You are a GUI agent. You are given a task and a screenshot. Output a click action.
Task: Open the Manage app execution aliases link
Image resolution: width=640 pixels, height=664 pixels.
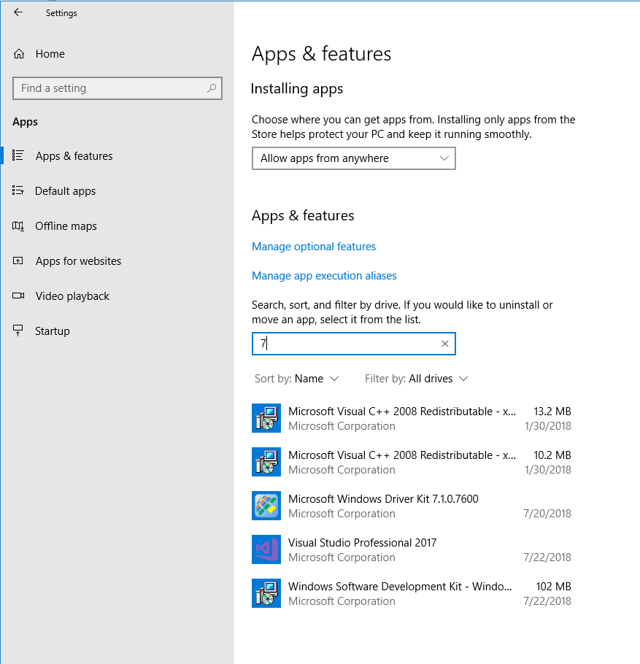324,276
